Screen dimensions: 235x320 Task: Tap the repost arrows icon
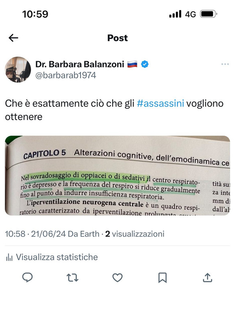73,278
